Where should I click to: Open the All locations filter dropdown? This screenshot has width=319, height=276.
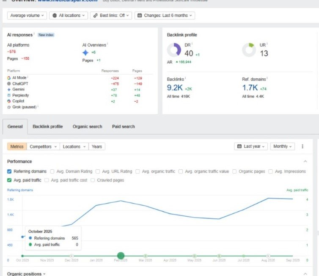point(69,16)
